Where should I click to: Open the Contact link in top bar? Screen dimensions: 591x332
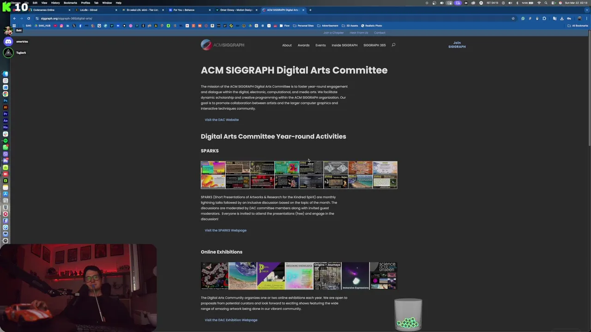(380, 33)
